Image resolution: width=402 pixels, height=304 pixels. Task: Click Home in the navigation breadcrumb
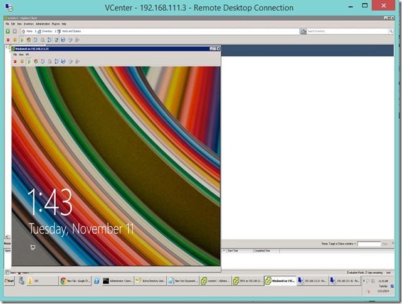(x=29, y=31)
